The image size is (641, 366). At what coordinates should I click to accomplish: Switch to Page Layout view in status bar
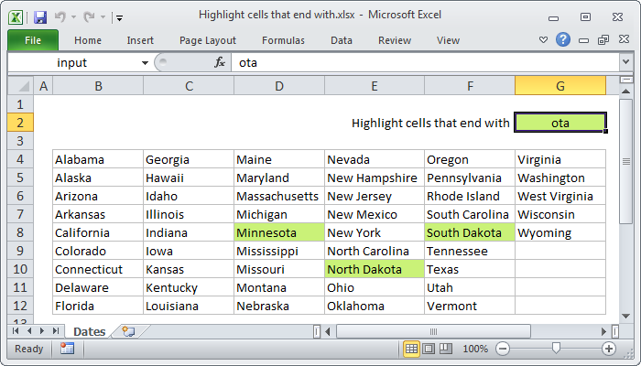pyautogui.click(x=429, y=349)
